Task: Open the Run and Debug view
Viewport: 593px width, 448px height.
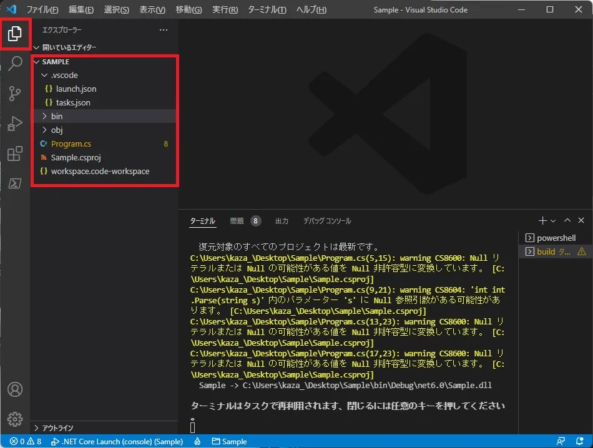Action: coord(15,124)
